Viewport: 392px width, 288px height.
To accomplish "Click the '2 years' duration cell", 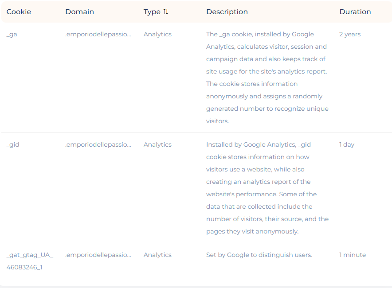I will [350, 34].
